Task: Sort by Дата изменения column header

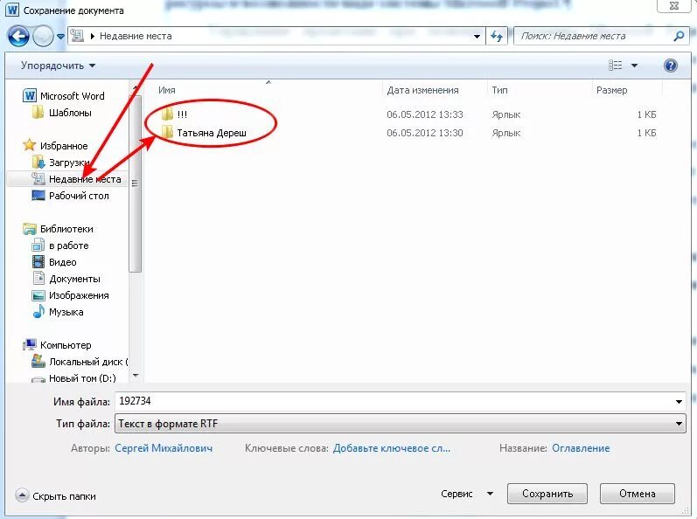Action: [422, 90]
